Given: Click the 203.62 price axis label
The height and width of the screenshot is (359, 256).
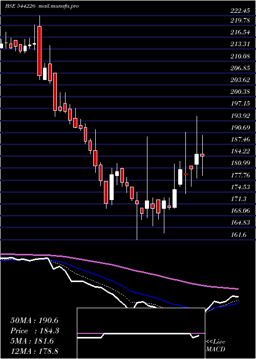Looking at the screenshot, I should [240, 80].
